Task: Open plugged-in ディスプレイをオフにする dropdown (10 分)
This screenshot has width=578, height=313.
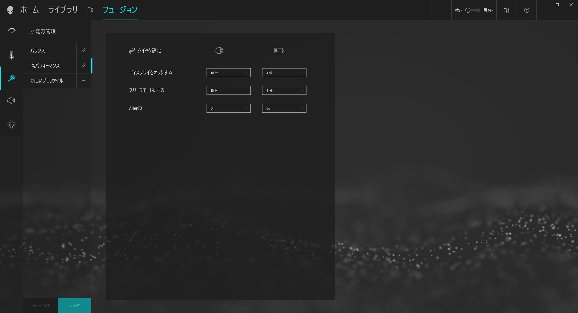Action: [228, 73]
